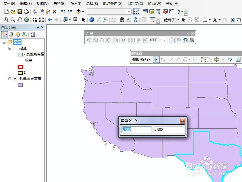This screenshot has width=242, height=182.
Task: Open the 编辑(E) menu
Action: pyautogui.click(x=26, y=4)
